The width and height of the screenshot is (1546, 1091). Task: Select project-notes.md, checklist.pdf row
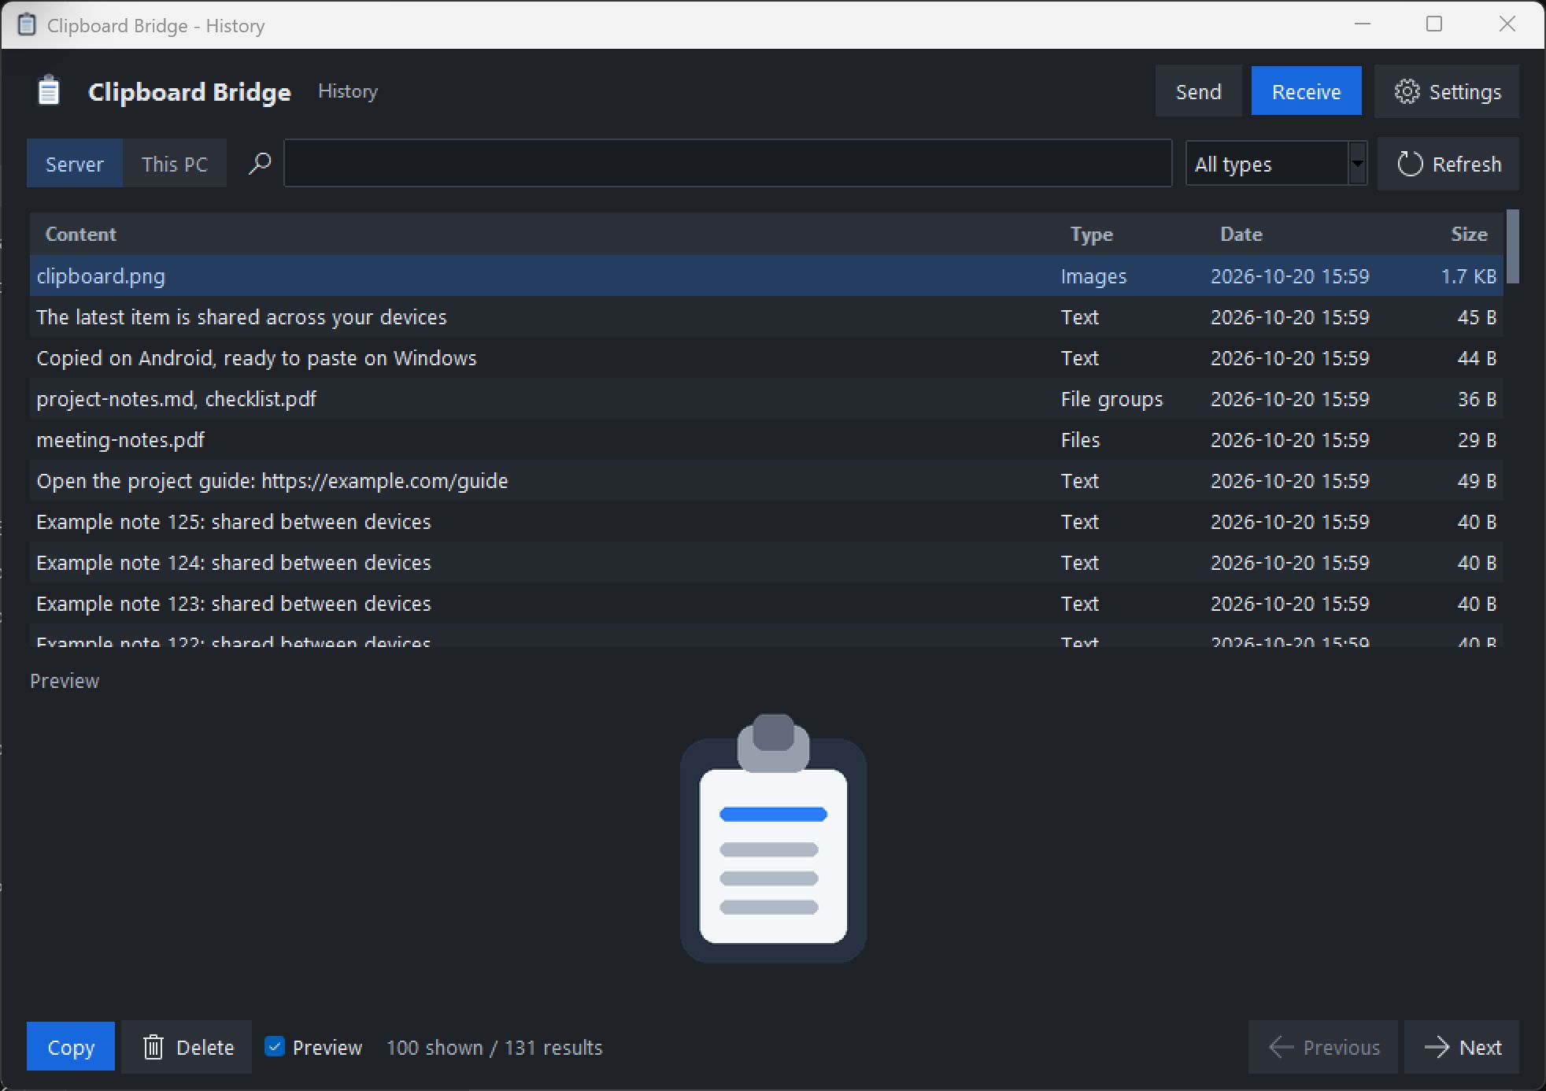click(x=767, y=398)
